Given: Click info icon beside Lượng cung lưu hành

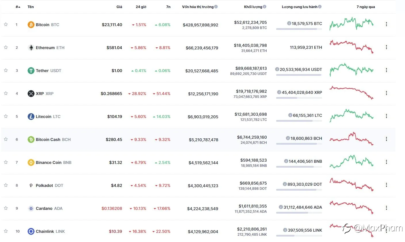Looking at the screenshot, I should 320,7.
